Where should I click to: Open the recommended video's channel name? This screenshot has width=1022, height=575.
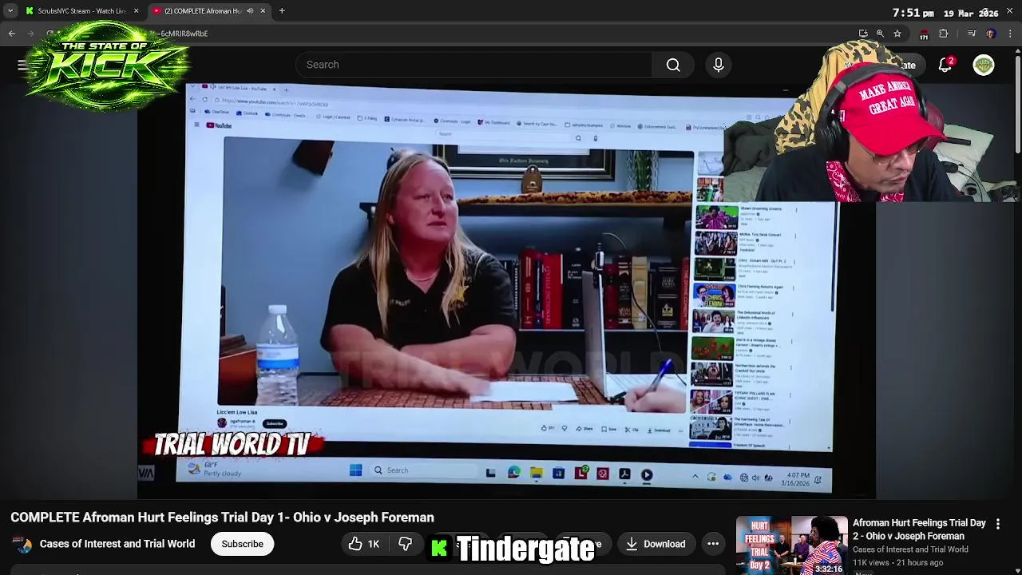[910, 549]
